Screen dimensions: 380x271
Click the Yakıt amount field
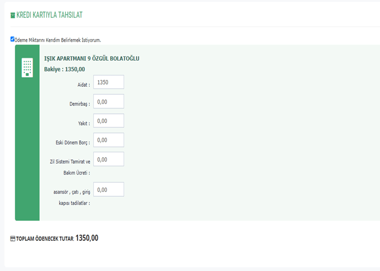click(x=109, y=120)
